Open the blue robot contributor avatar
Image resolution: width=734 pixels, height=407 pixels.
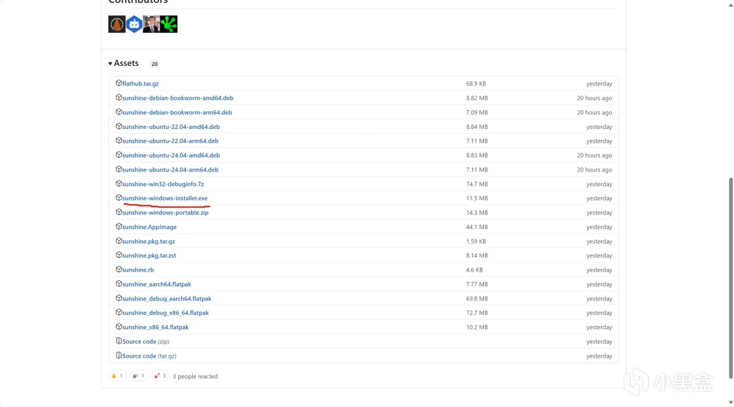tap(134, 24)
